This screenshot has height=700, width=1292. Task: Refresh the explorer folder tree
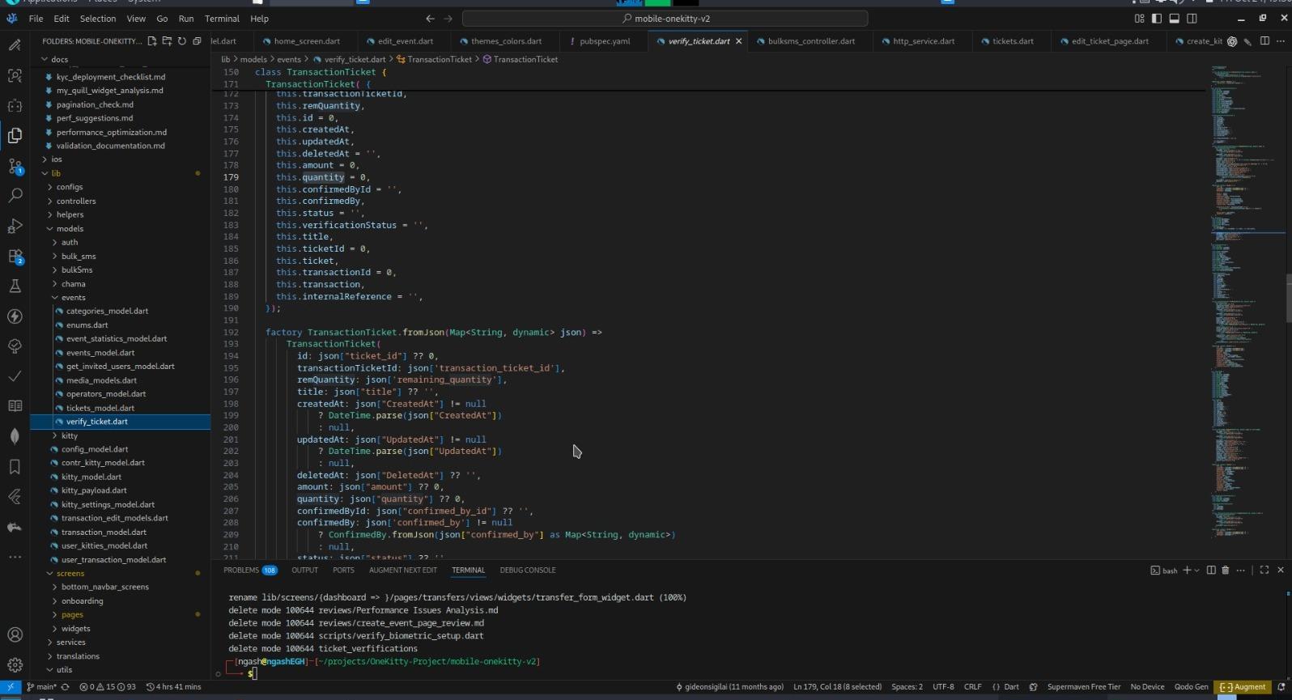[x=182, y=41]
